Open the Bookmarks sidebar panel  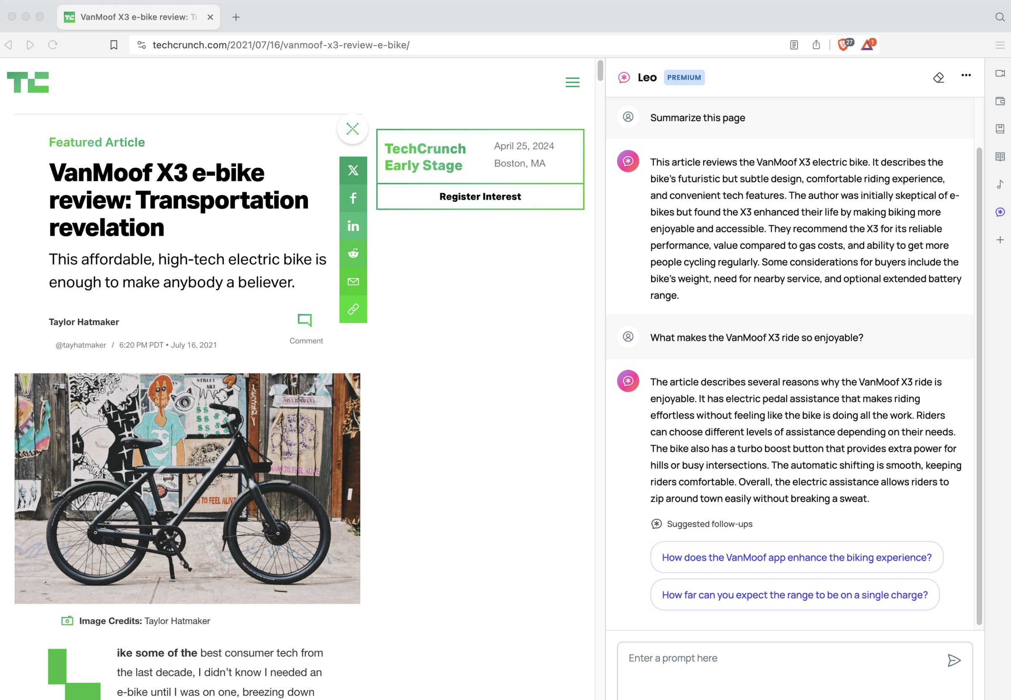[x=1001, y=129]
